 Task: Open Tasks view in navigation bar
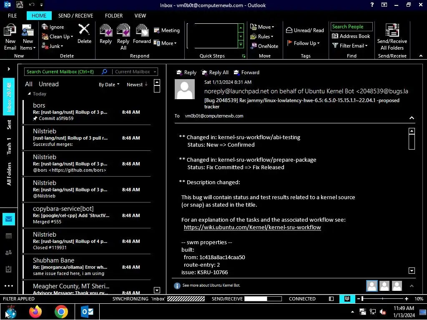point(9,269)
